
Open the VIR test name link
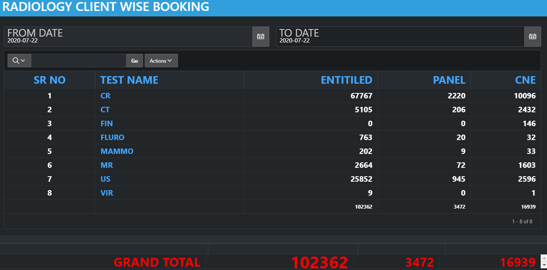[x=106, y=193]
